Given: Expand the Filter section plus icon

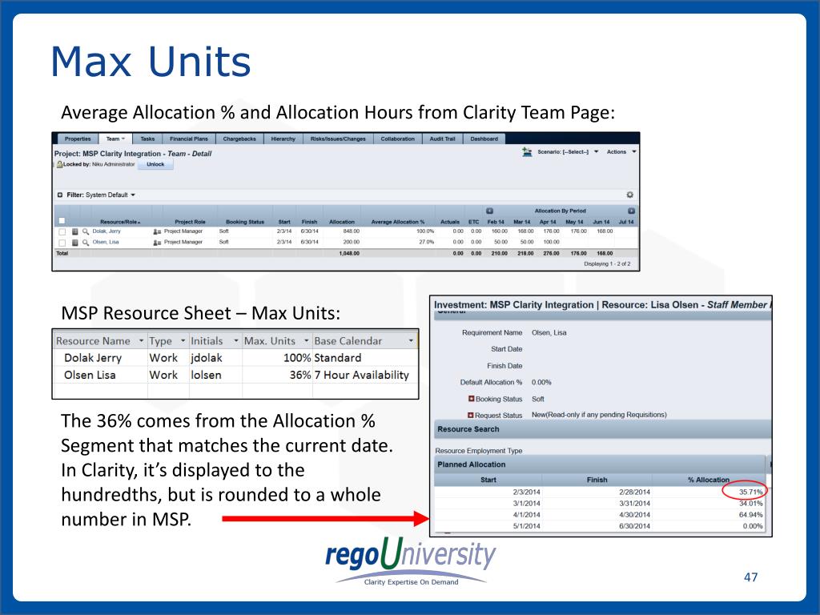Looking at the screenshot, I should pyautogui.click(x=59, y=195).
